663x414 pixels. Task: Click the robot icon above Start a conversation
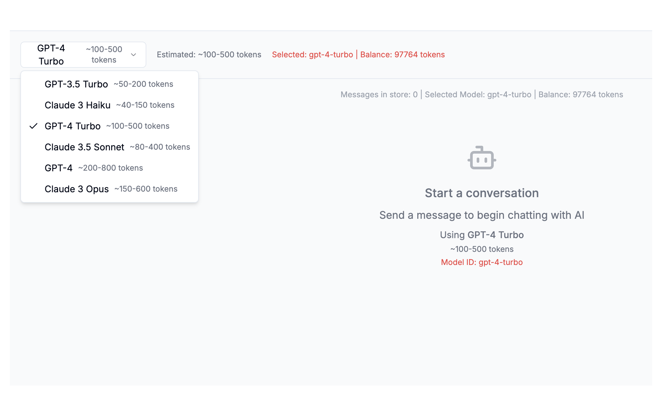(482, 158)
